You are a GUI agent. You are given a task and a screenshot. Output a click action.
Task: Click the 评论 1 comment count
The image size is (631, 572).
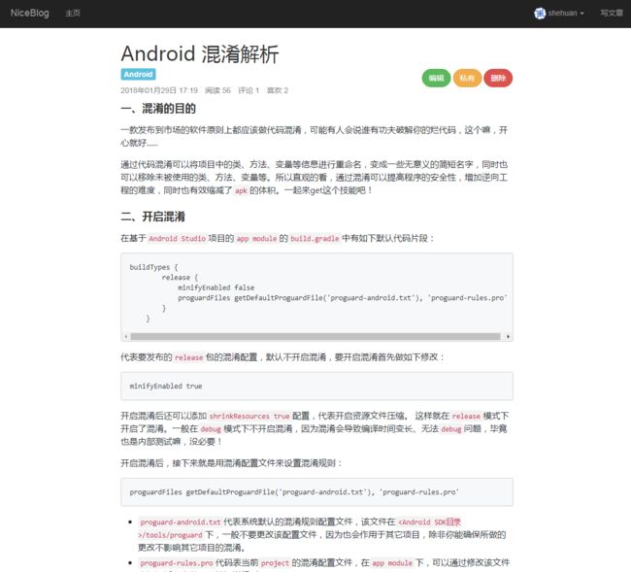[249, 90]
